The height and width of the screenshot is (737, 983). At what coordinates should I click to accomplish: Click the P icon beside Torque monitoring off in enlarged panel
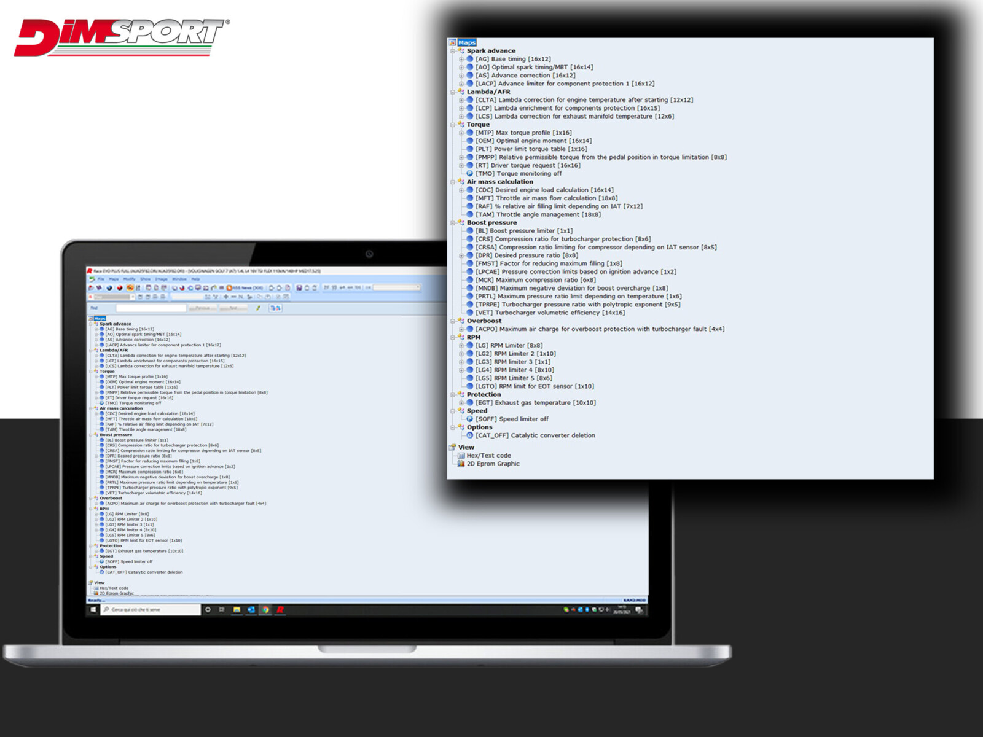tap(470, 174)
